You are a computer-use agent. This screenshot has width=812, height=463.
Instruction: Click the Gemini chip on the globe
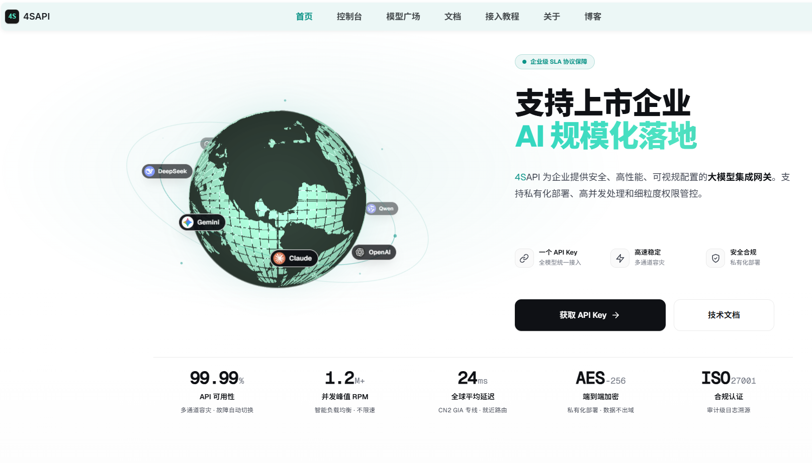pos(202,222)
